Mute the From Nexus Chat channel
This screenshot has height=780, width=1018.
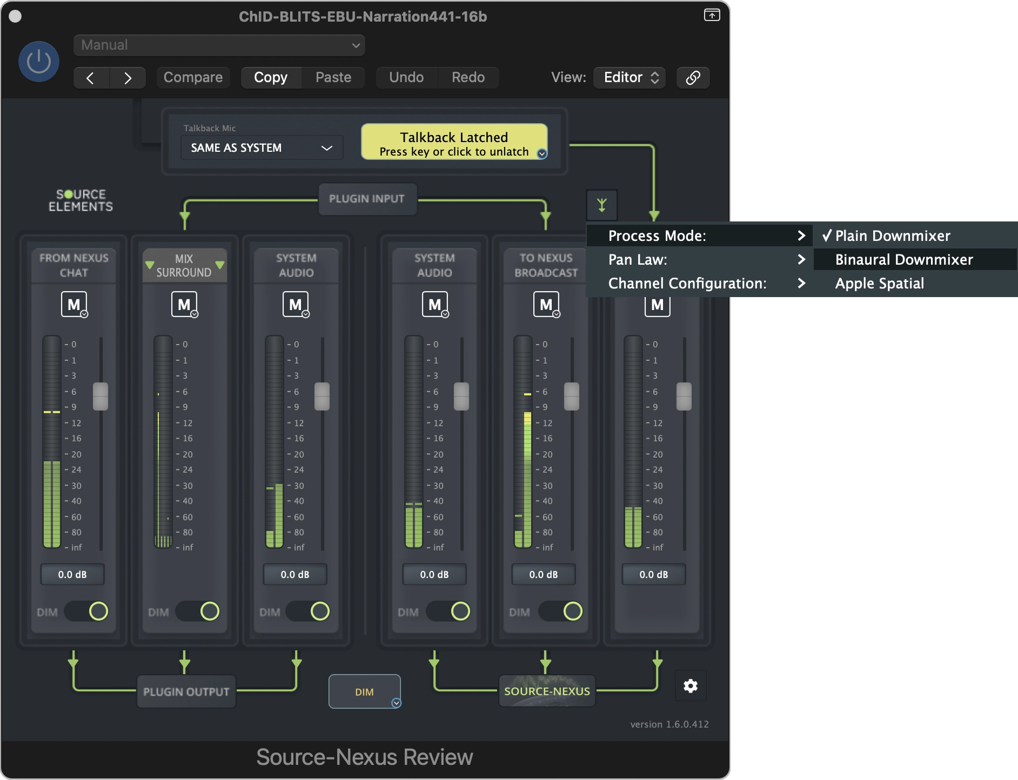point(74,305)
